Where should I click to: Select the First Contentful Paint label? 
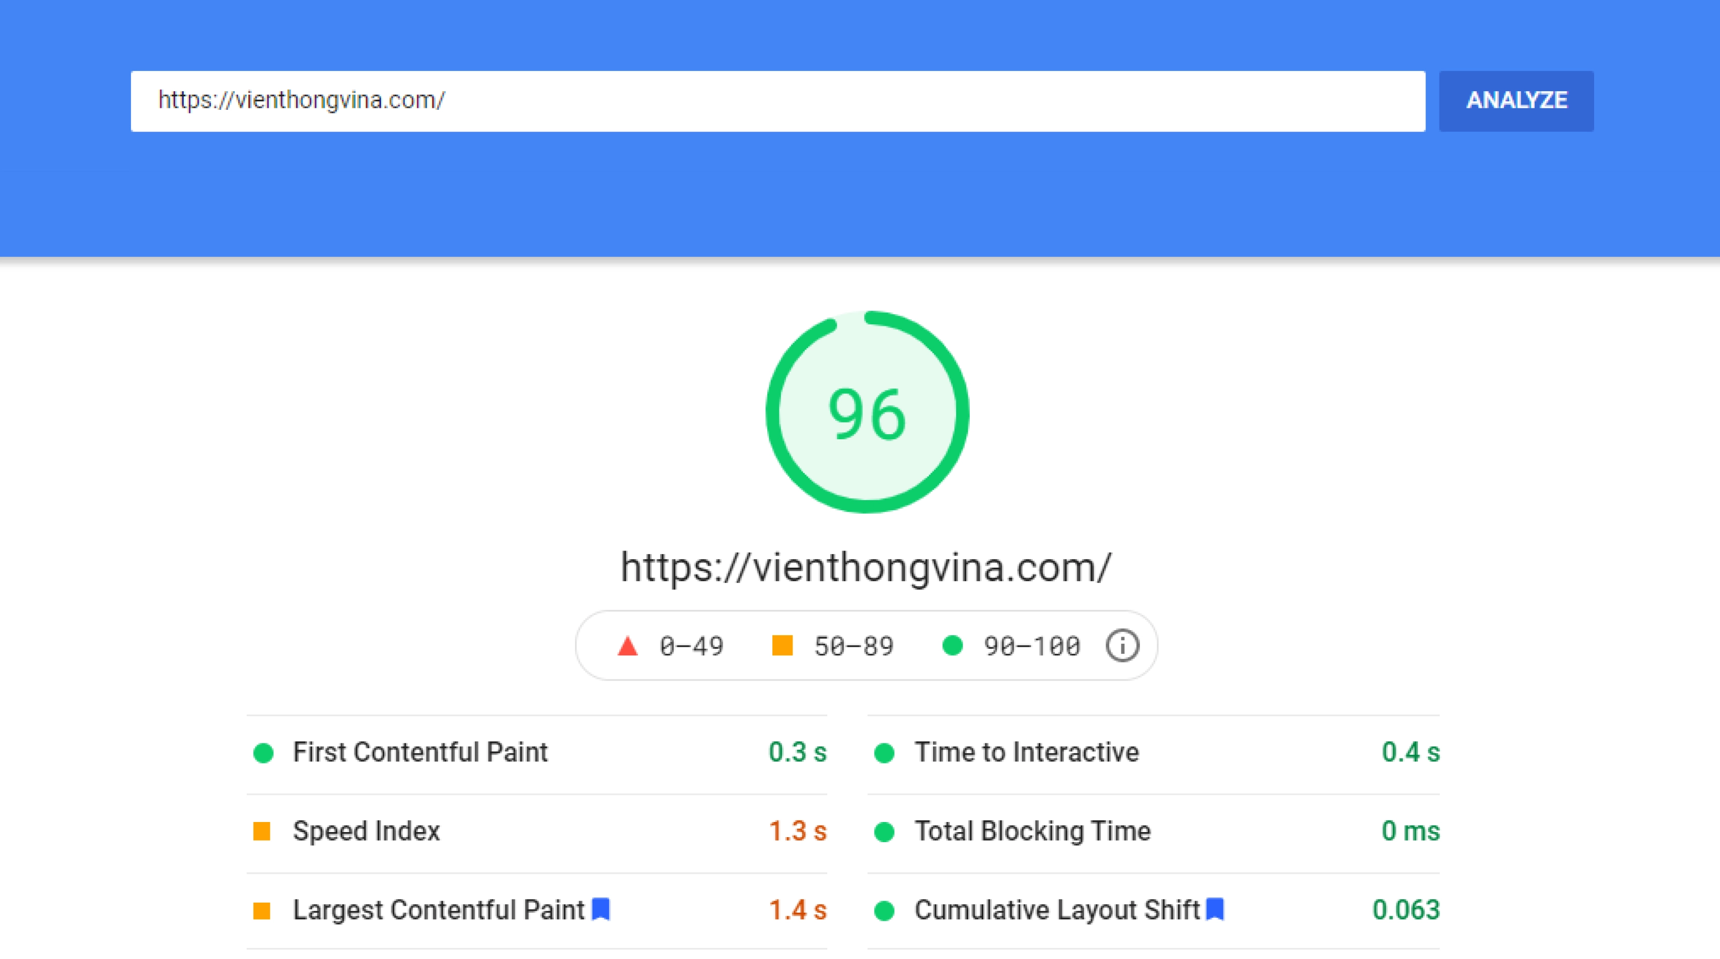click(420, 752)
